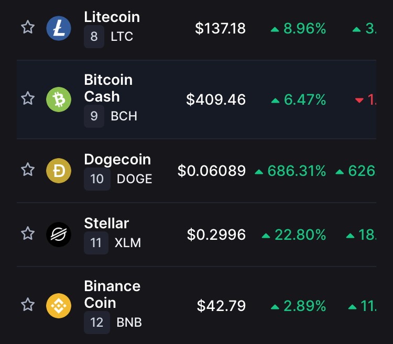This screenshot has width=393, height=344.
Task: Click the Dogecoin logo icon
Action: (59, 171)
